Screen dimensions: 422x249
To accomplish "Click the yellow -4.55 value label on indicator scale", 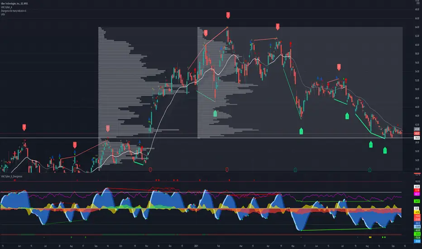I will tap(417, 212).
